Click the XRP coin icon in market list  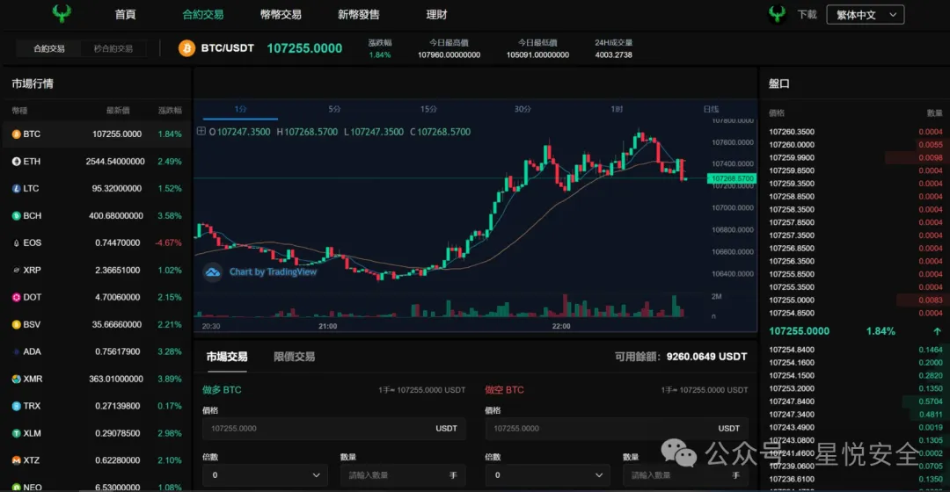[x=17, y=270]
